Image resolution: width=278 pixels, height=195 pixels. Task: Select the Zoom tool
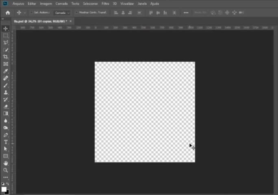(6, 170)
